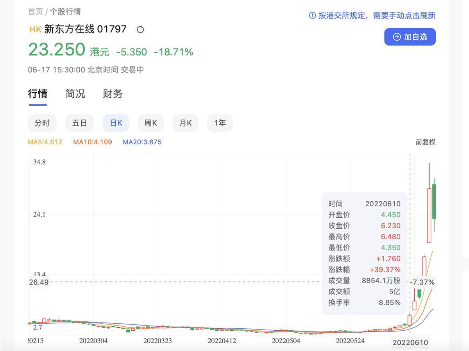Click the refresh icon beside stock code 01797
This screenshot has width=469, height=351.
point(140,30)
